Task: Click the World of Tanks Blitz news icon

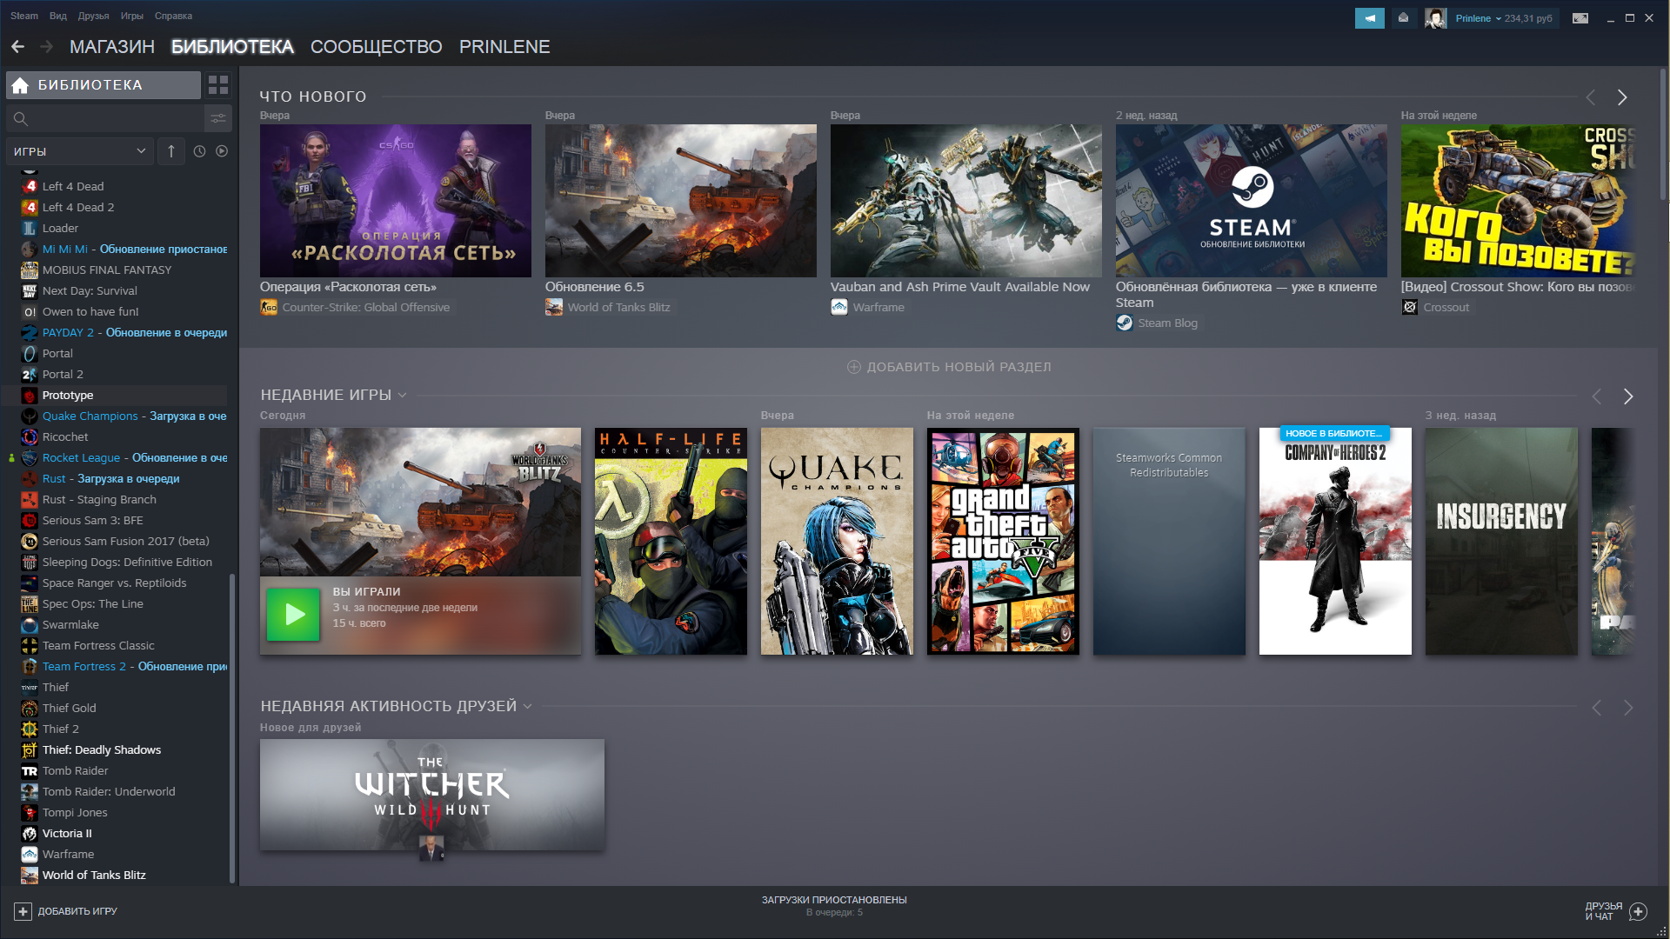Action: pos(554,307)
